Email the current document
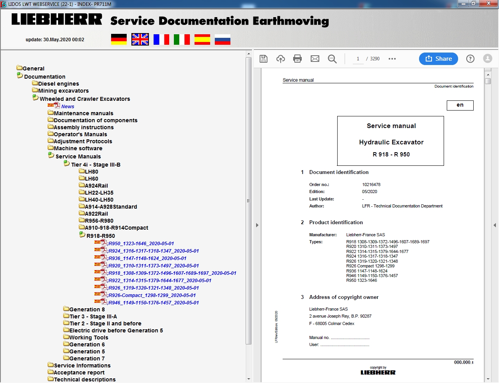 click(x=315, y=59)
